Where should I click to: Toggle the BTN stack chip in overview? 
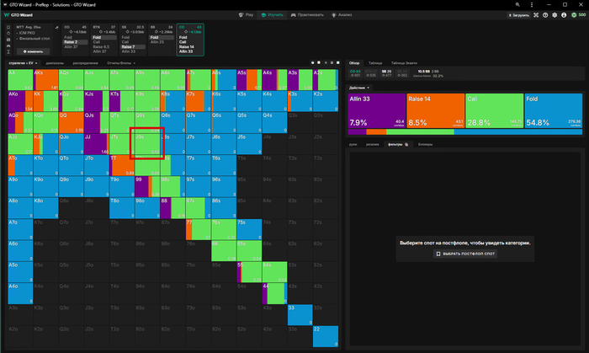[x=371, y=73]
